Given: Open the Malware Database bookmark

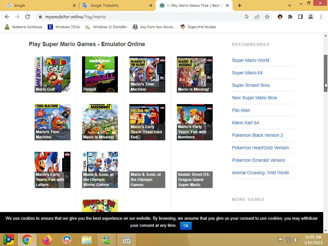Looking at the screenshot, I should 23,27.
